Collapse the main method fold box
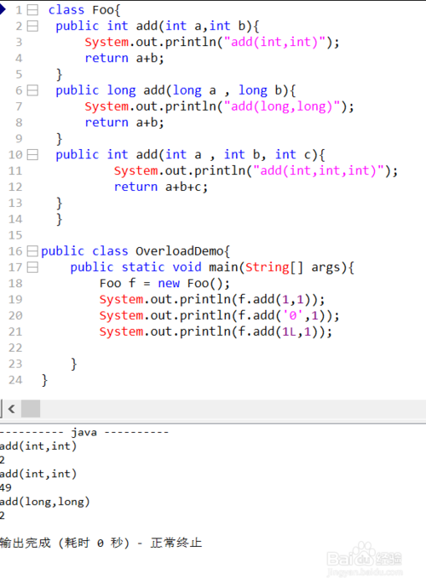The image size is (426, 587). (x=33, y=268)
